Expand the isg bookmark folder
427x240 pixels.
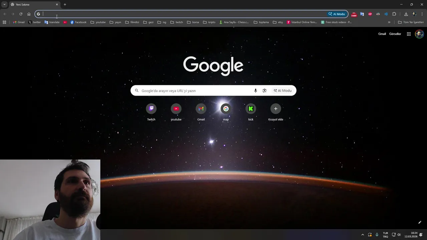pos(162,22)
